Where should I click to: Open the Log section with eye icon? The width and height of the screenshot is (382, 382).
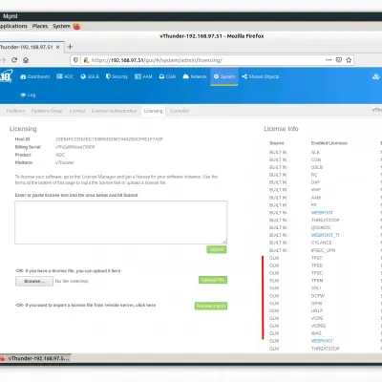click(28, 95)
